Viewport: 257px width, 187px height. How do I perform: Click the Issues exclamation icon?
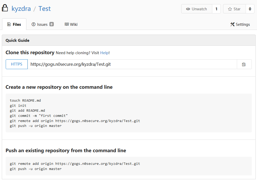(x=33, y=24)
